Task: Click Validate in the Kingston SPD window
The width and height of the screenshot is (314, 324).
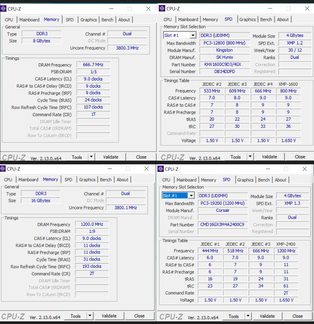Action: click(269, 157)
